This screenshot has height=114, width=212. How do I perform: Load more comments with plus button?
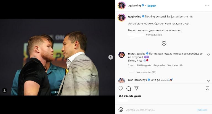pyautogui.click(x=164, y=43)
